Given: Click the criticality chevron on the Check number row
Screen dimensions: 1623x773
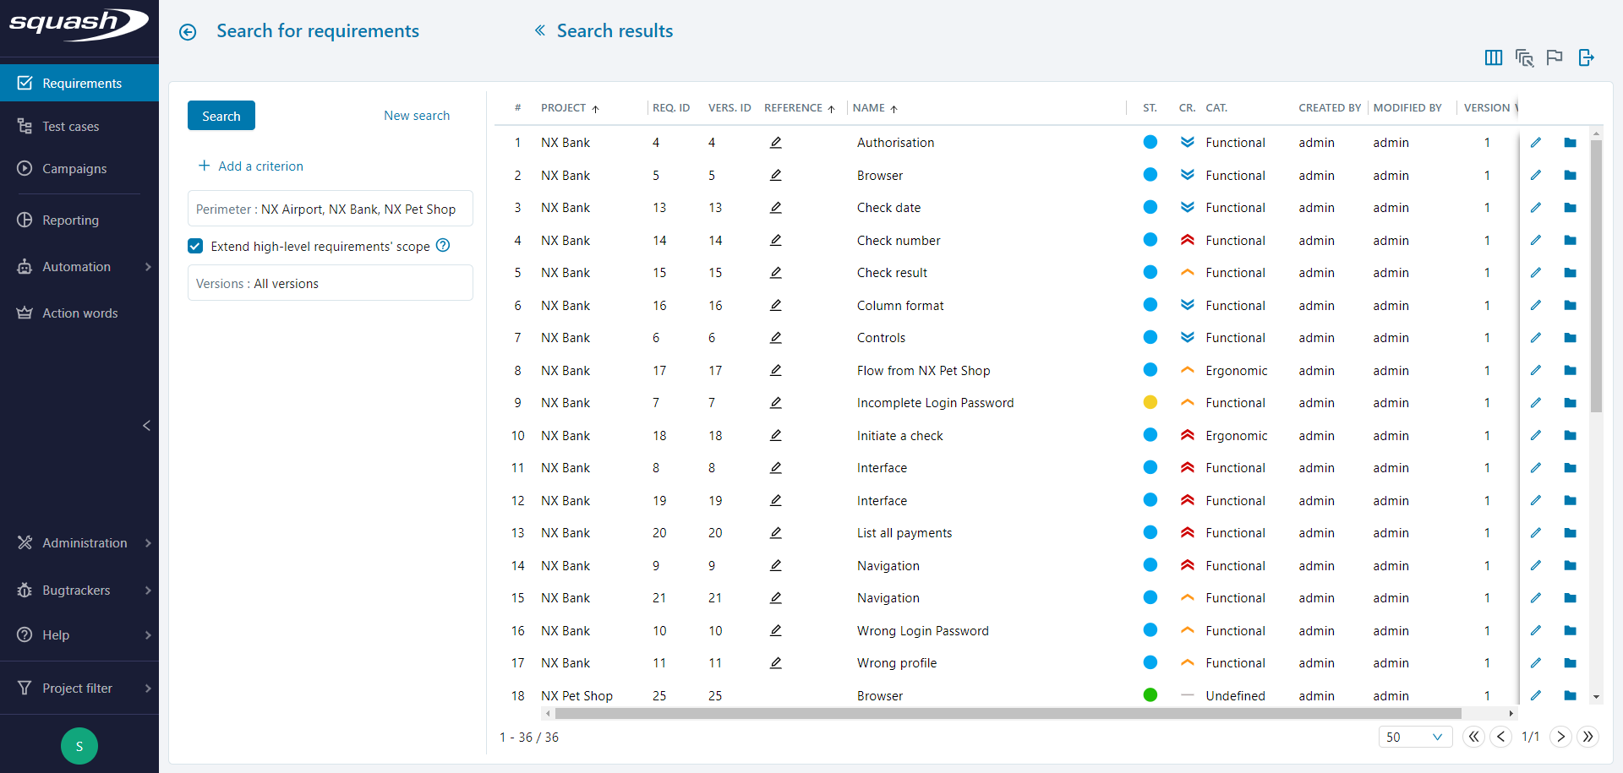Looking at the screenshot, I should [x=1188, y=240].
